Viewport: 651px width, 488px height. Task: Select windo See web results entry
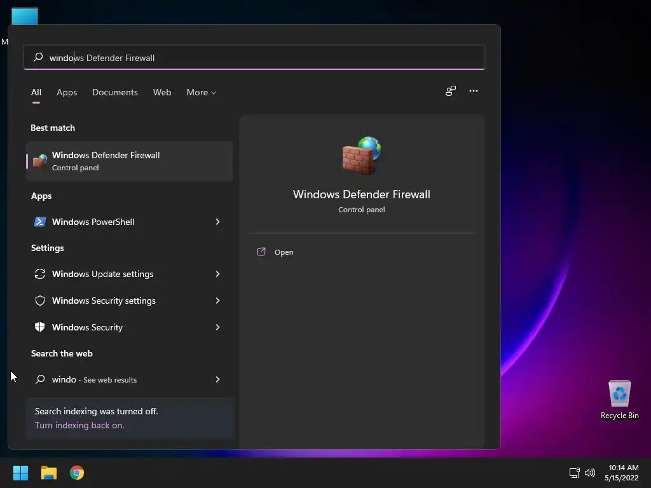(130, 379)
